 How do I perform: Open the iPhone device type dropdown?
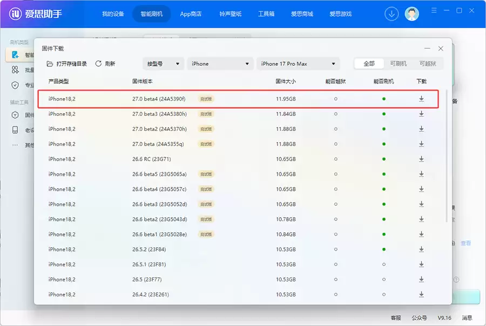tap(220, 64)
